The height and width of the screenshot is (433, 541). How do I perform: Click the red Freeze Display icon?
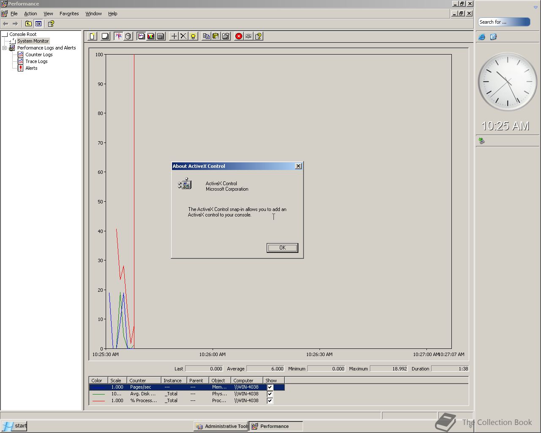tap(239, 36)
